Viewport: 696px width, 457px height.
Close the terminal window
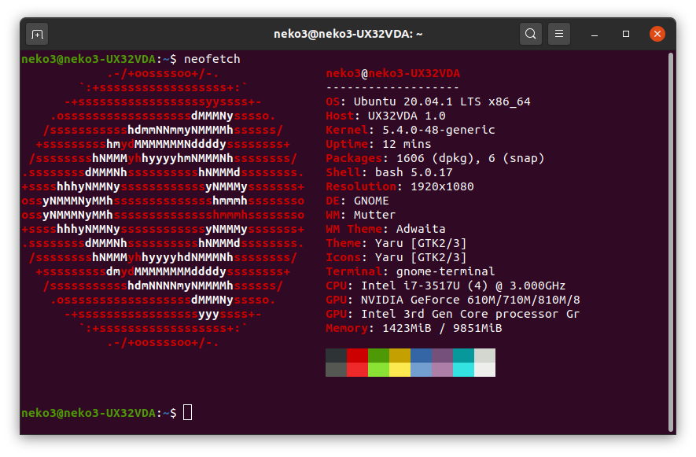click(657, 34)
